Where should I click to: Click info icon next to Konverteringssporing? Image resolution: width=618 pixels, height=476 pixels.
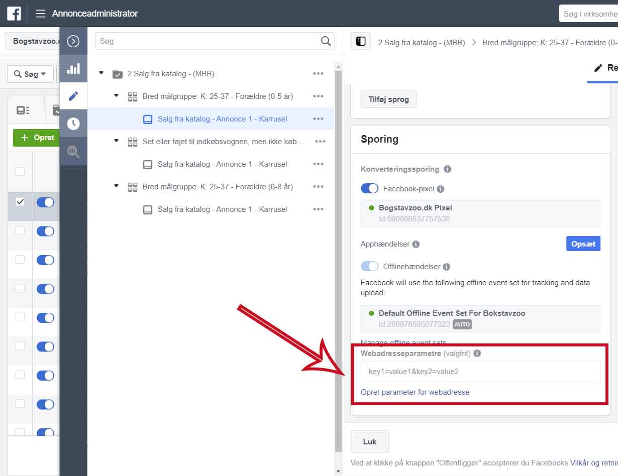[447, 169]
